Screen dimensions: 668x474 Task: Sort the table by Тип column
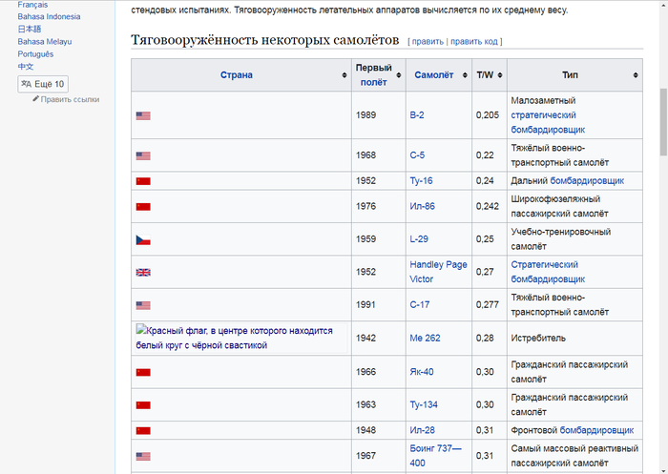pyautogui.click(x=635, y=75)
